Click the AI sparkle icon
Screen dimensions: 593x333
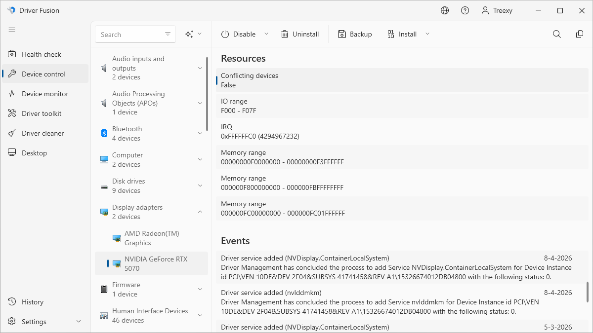[x=189, y=34]
